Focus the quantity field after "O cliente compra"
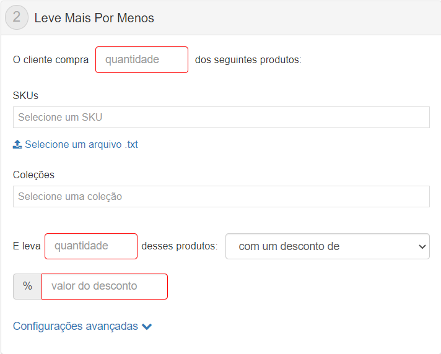 142,60
